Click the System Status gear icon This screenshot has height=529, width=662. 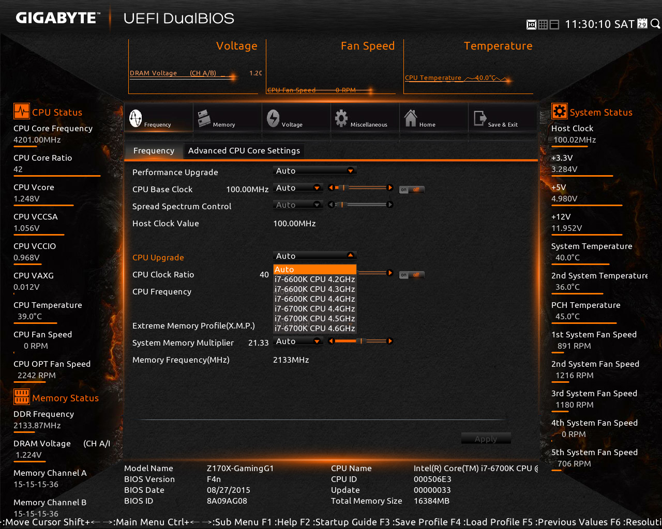click(559, 111)
